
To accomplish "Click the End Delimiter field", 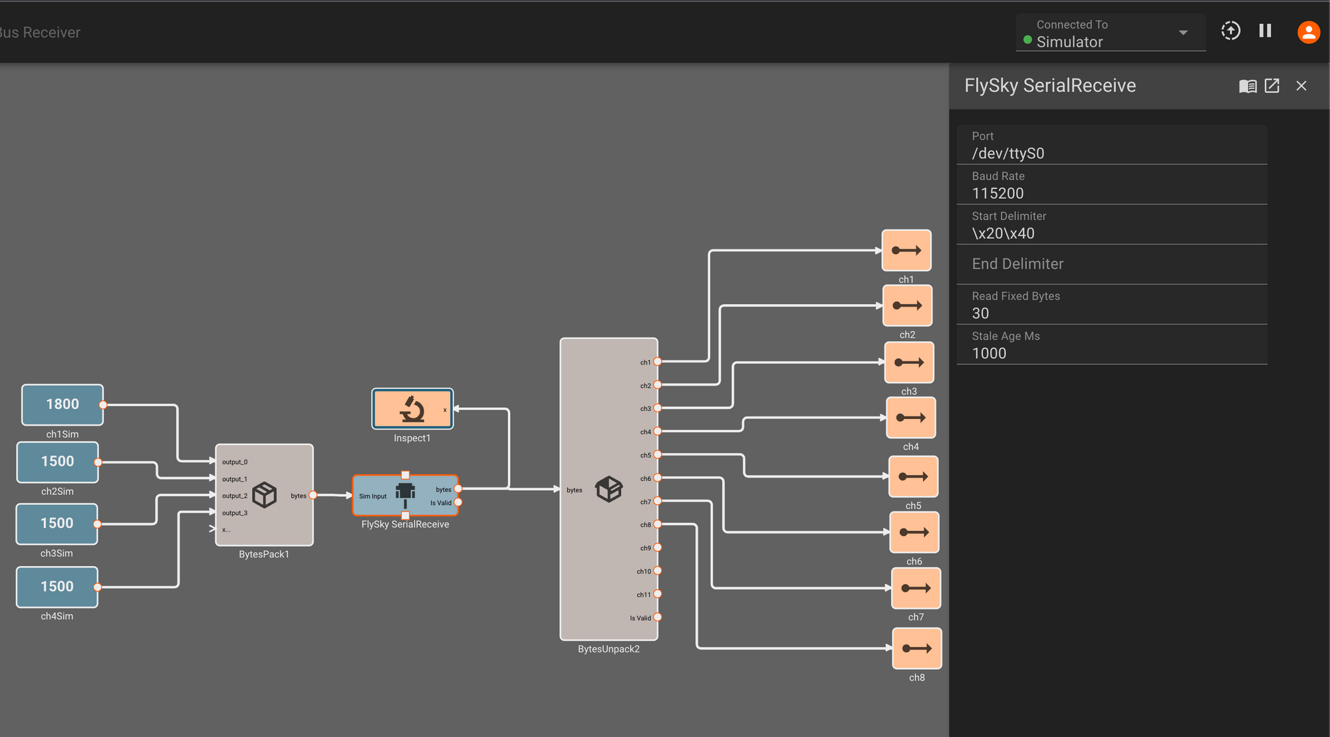I will 1111,264.
